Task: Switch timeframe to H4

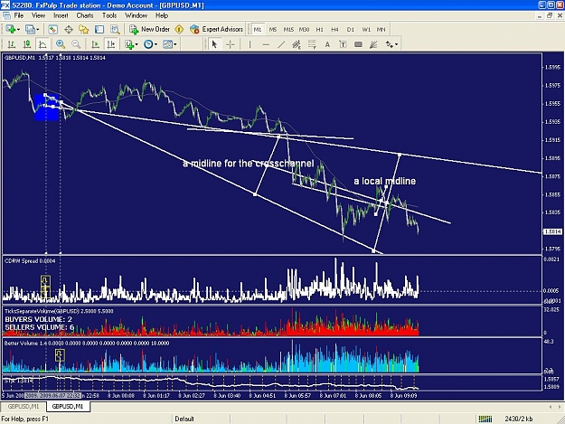Action: [334, 30]
